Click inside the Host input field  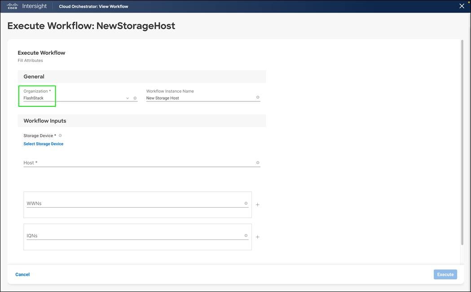tap(135, 161)
